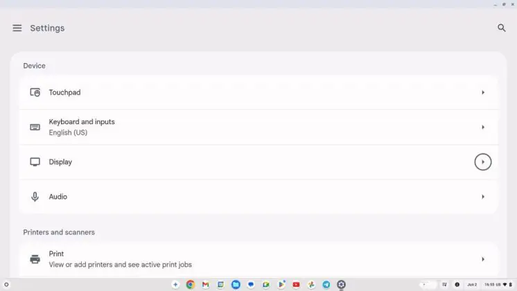This screenshot has width=517, height=291.
Task: Open Keyboard and inputs row
Action: click(x=258, y=127)
